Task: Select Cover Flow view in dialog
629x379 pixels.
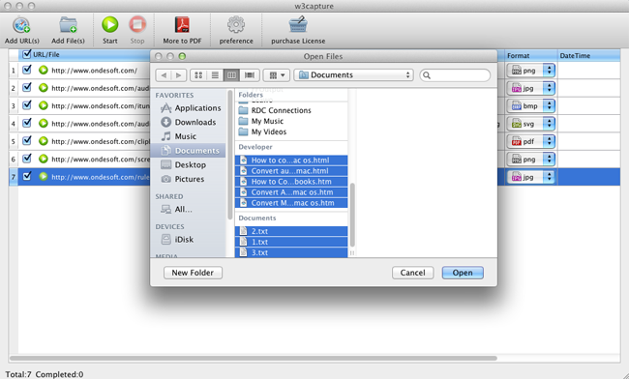Action: [250, 74]
